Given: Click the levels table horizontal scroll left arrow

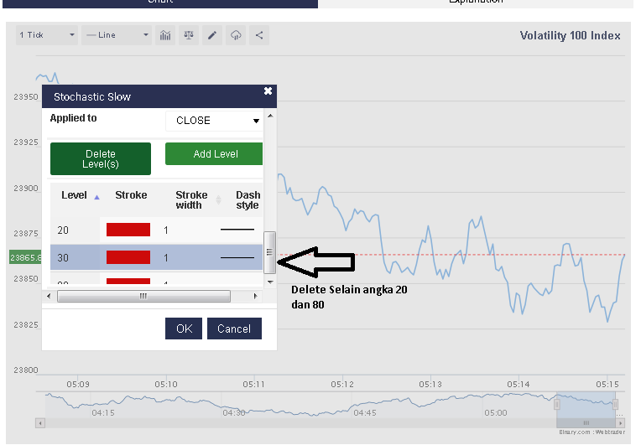Looking at the screenshot, I should point(49,296).
